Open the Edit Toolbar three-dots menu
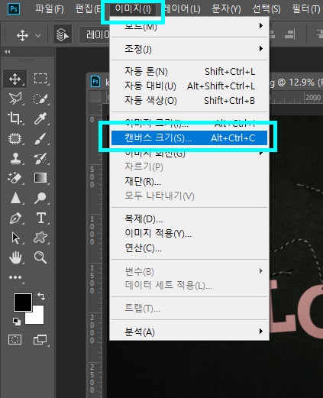Screen dimensions: 323x398 [15, 278]
